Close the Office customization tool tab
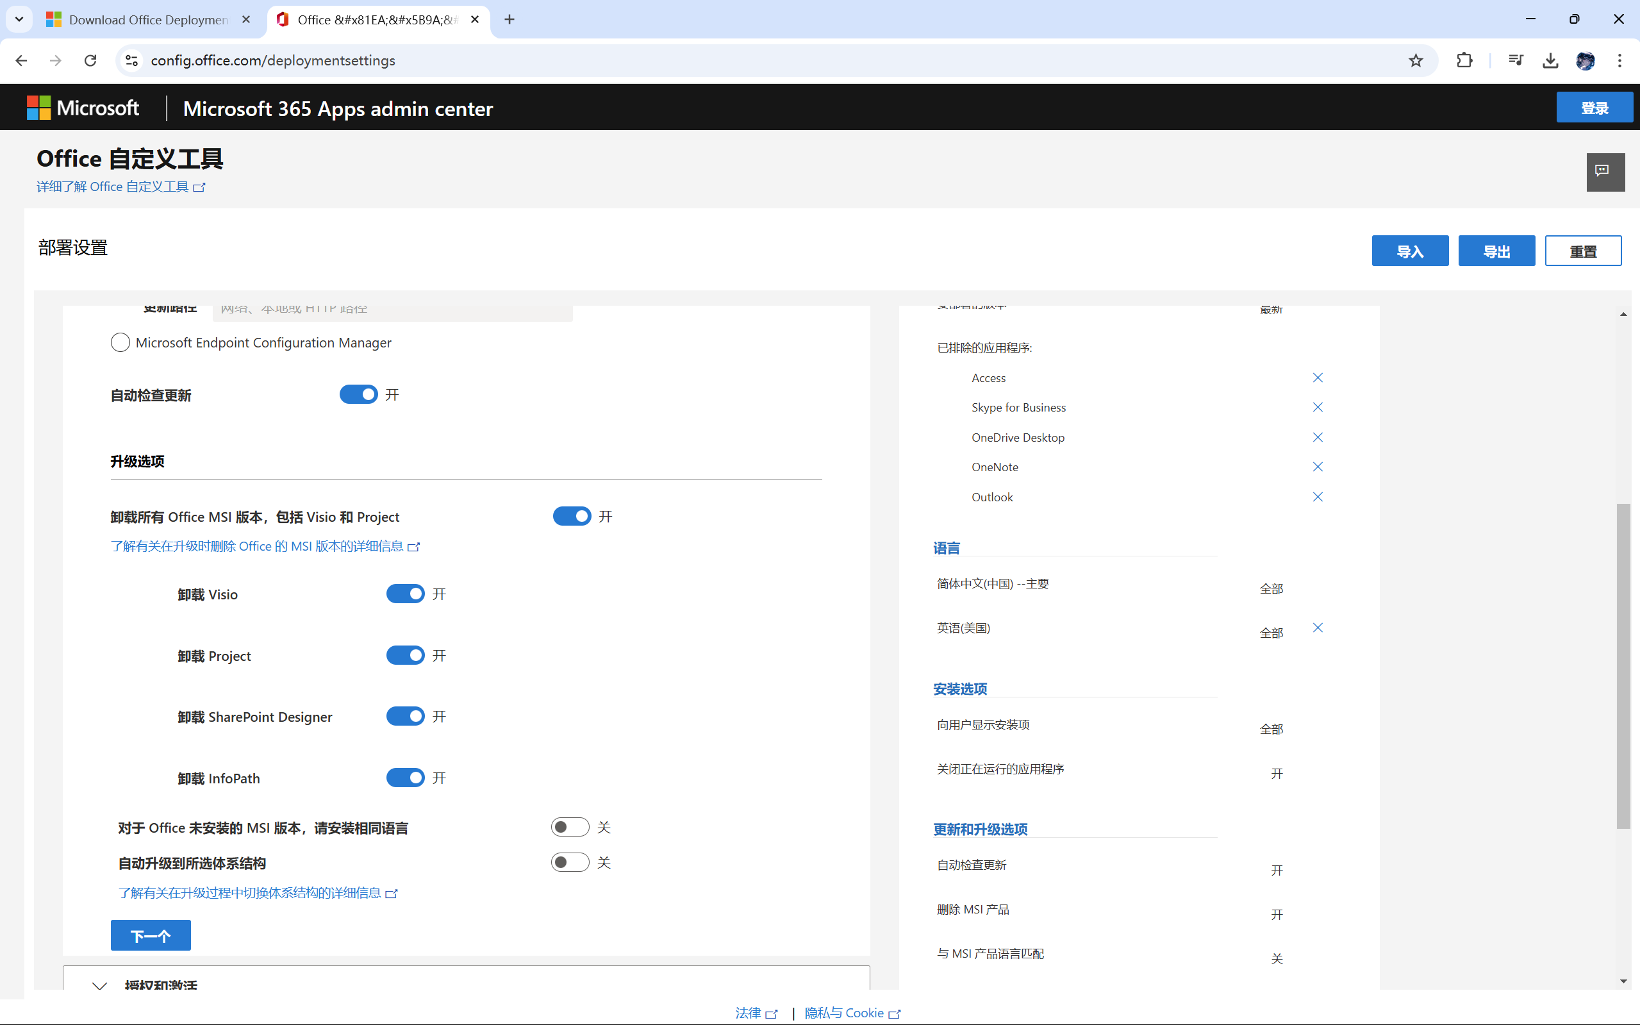 (x=475, y=20)
